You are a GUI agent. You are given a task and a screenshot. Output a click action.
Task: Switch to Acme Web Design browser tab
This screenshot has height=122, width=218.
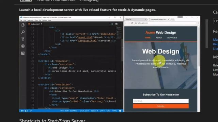(159, 19)
